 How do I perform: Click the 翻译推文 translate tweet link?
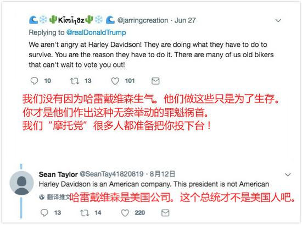(58, 197)
